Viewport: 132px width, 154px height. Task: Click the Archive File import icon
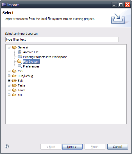(20, 52)
